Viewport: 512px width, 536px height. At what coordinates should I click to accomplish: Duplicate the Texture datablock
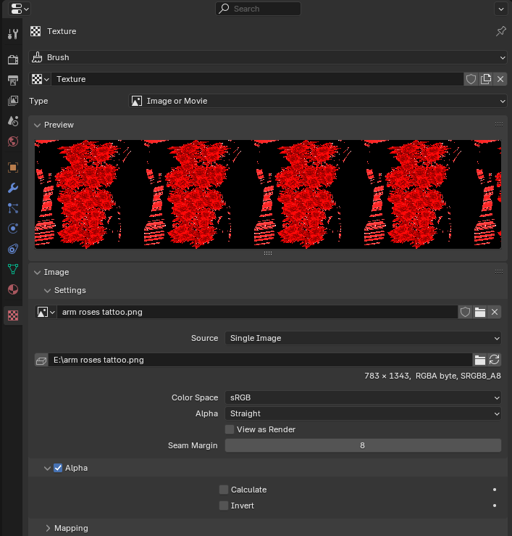[x=486, y=79]
